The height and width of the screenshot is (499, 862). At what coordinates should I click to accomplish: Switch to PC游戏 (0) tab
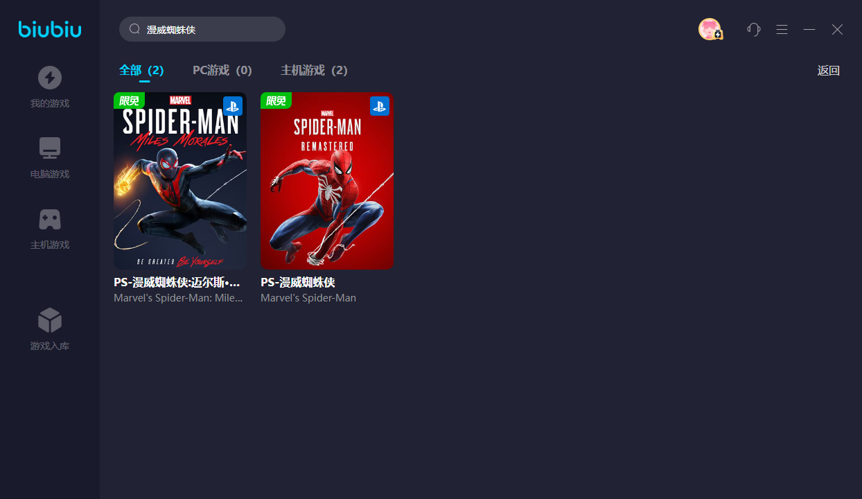tap(222, 70)
